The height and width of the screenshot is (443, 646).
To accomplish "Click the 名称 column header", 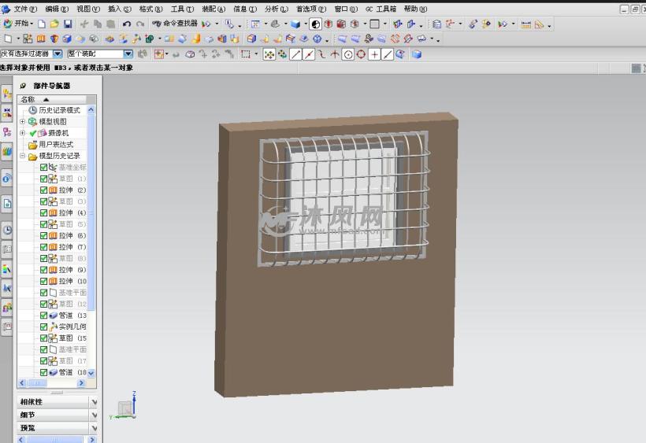I will [x=52, y=99].
